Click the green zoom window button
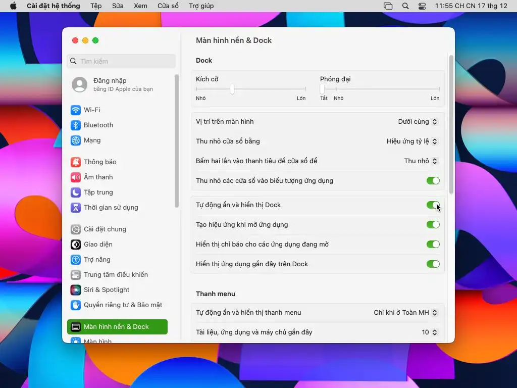The width and height of the screenshot is (517, 388). tap(95, 40)
